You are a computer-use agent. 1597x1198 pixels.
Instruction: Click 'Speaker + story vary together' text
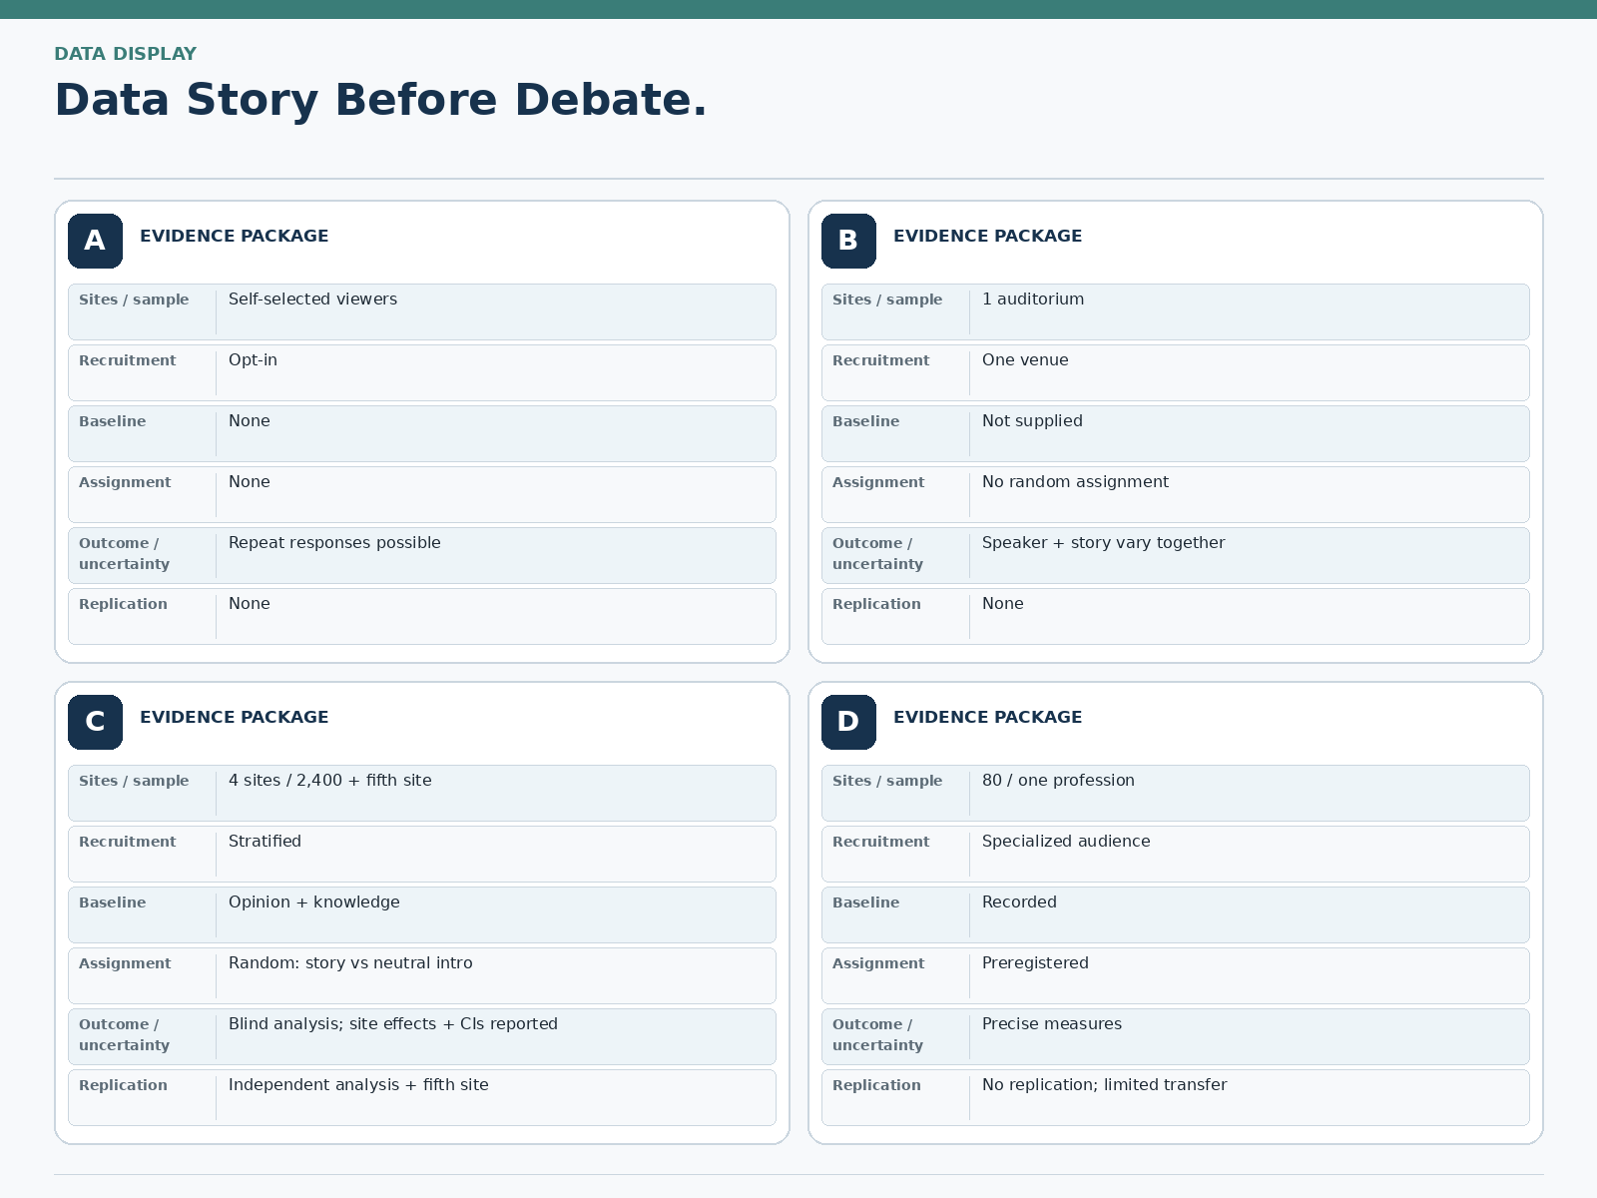[1103, 543]
